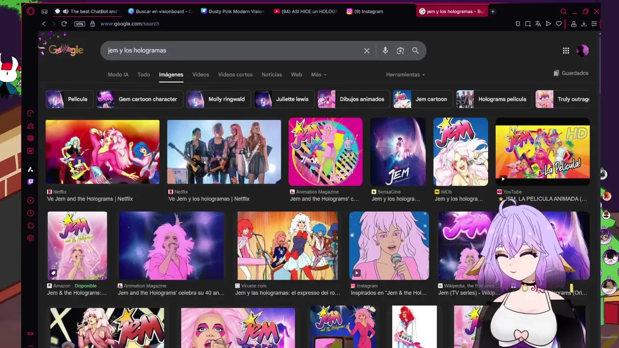
Task: Open the Viruete.com band image result
Action: point(287,246)
